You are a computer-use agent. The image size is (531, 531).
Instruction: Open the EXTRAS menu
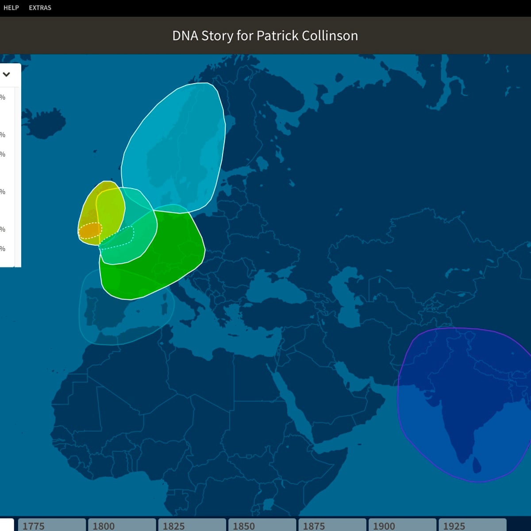click(40, 8)
